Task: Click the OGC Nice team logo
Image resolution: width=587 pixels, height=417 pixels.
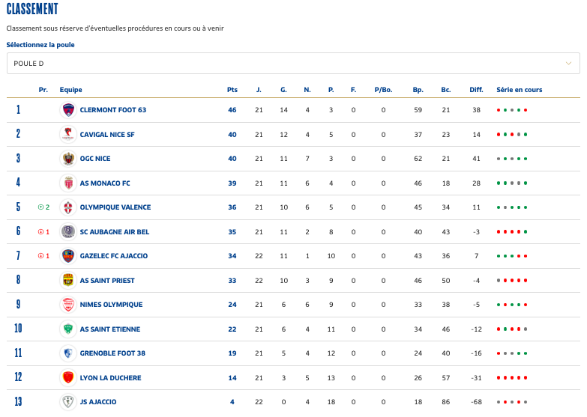Action: point(68,159)
